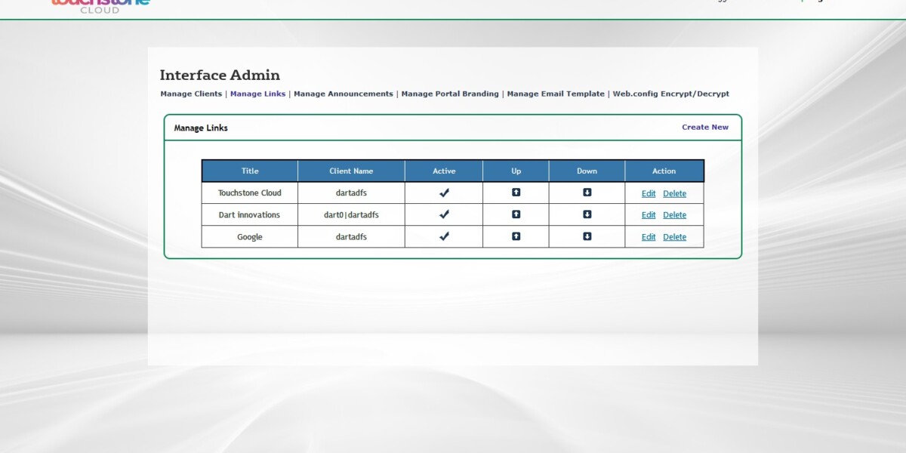Move the Touchstone Cloud link down

[x=587, y=193]
